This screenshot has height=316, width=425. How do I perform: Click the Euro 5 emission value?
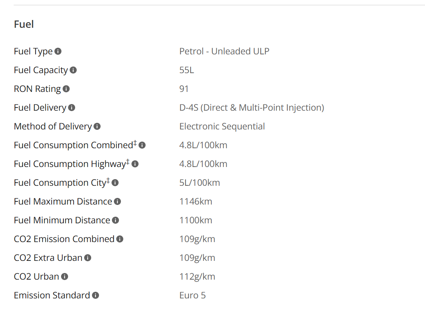(193, 295)
